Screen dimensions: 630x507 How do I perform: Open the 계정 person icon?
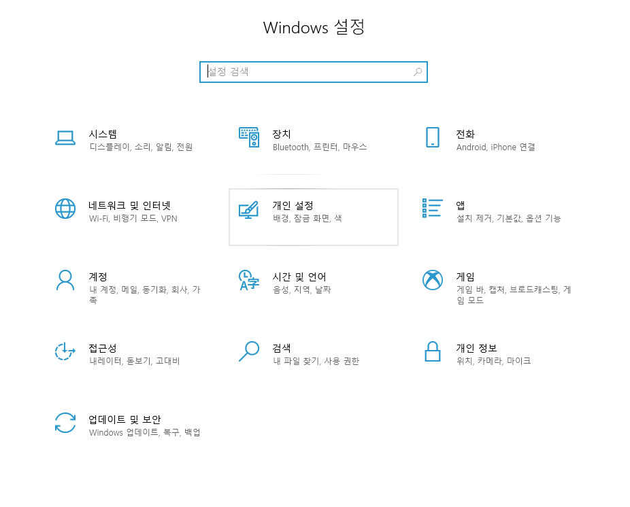coord(65,280)
